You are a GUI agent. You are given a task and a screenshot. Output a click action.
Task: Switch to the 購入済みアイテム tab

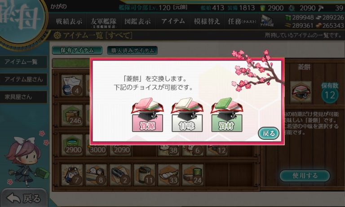point(132,50)
